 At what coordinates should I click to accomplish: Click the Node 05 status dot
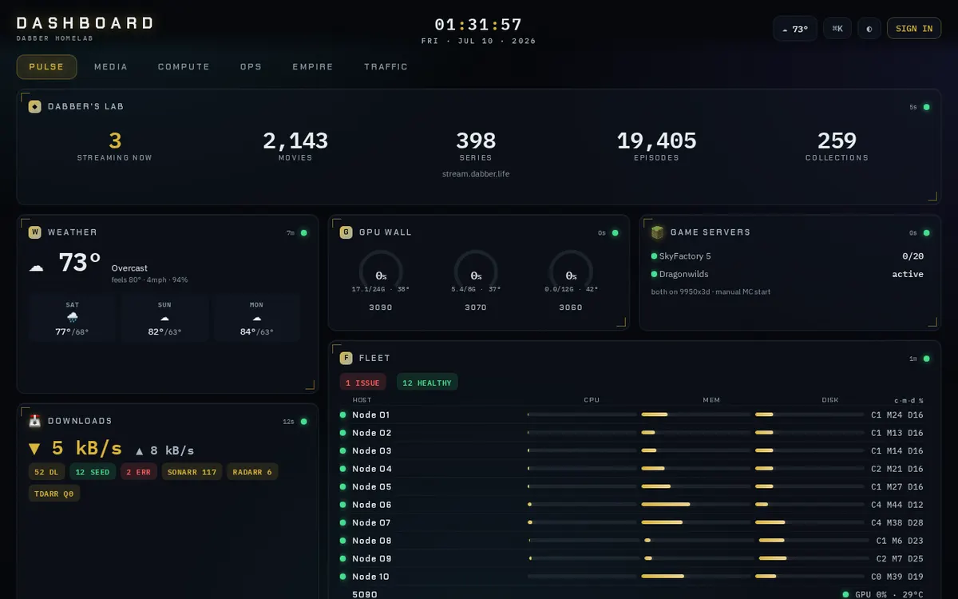343,486
